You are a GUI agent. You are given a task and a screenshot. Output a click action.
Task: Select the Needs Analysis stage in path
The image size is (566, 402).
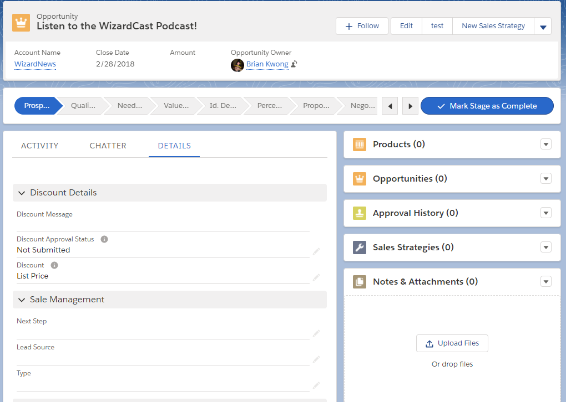click(130, 106)
